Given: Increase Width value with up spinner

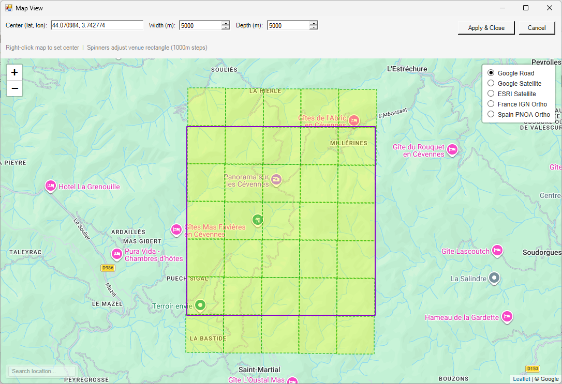Looking at the screenshot, I should [x=226, y=23].
